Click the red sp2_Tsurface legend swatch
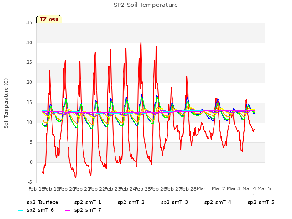 (20, 203)
